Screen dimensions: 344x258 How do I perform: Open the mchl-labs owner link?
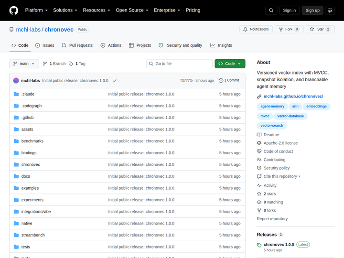[28, 30]
